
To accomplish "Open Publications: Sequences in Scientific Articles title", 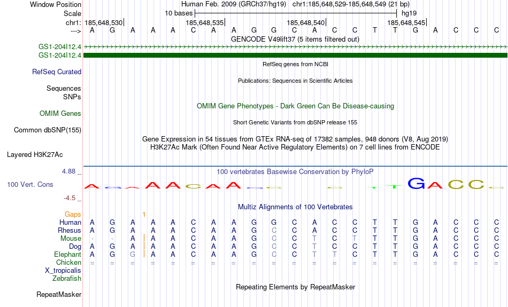I will (x=295, y=81).
